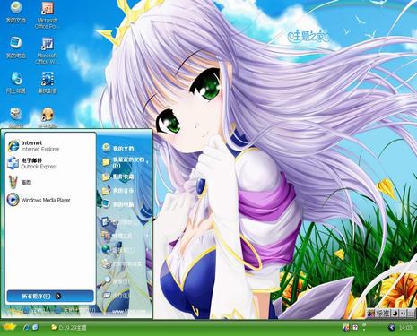Expand hidden tray icons with arrow button
The height and width of the screenshot is (336, 417).
point(392,328)
